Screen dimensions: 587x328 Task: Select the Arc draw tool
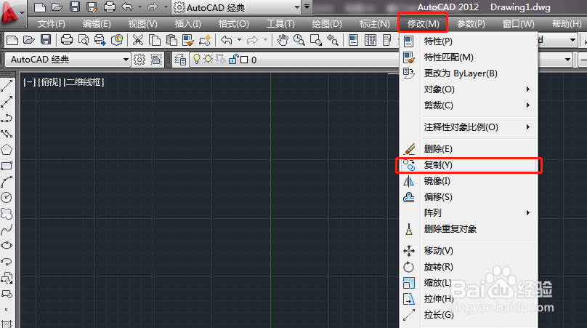coord(7,182)
